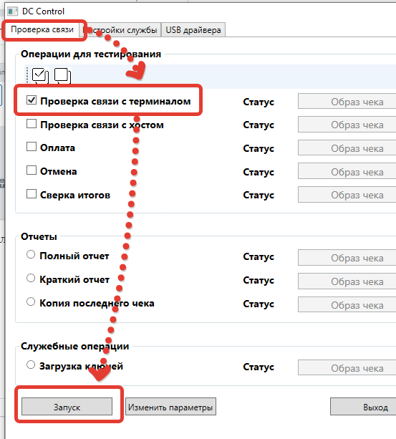Click the Запуск button
This screenshot has width=396, height=439.
click(x=67, y=407)
